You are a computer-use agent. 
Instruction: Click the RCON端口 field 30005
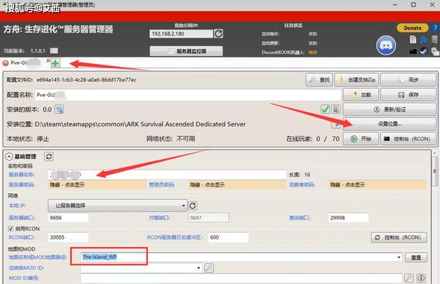point(68,237)
